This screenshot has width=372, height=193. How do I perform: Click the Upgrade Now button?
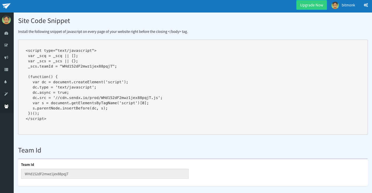pyautogui.click(x=312, y=5)
